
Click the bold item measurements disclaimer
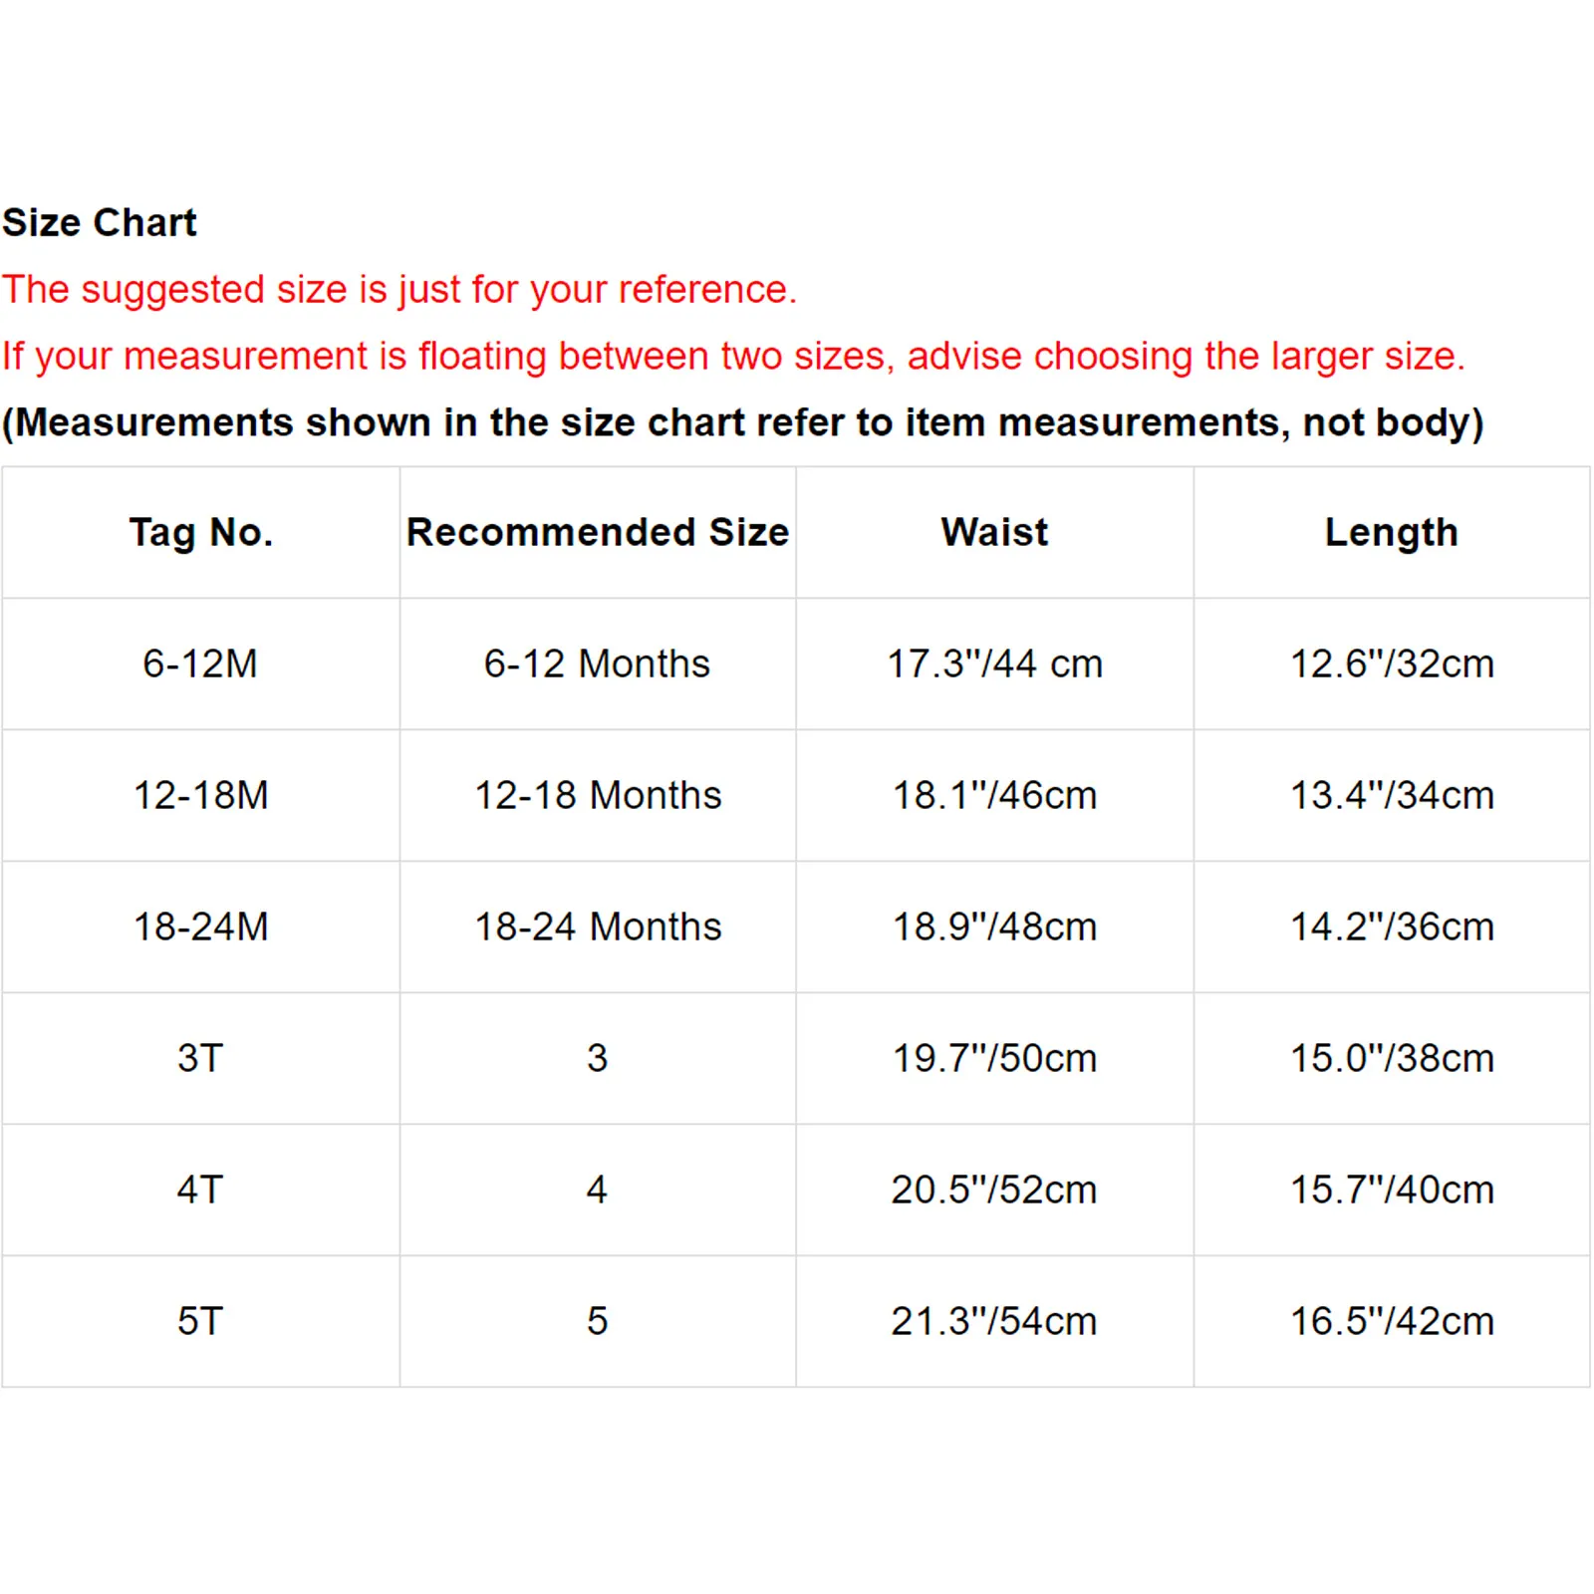coord(742,422)
